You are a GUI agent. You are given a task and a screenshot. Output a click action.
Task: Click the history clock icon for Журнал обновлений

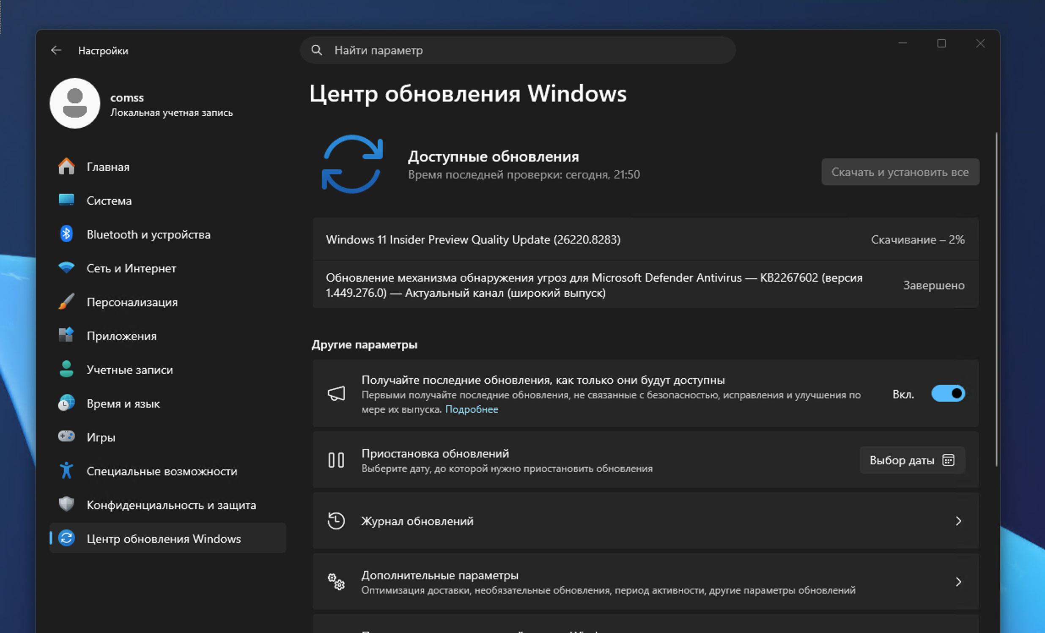coord(336,521)
